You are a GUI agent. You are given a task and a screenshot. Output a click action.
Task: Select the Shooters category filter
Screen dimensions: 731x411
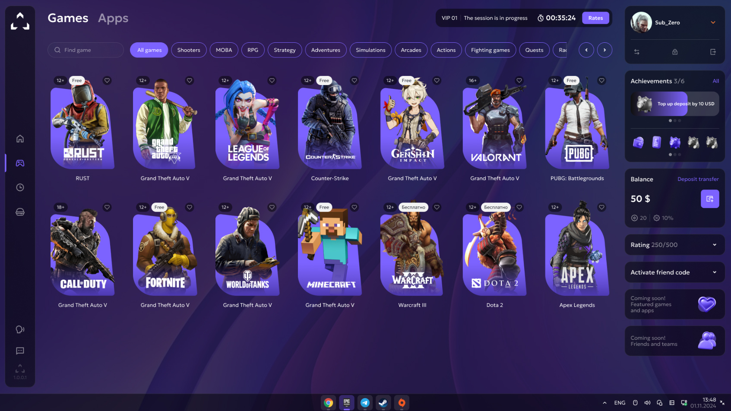(x=189, y=50)
